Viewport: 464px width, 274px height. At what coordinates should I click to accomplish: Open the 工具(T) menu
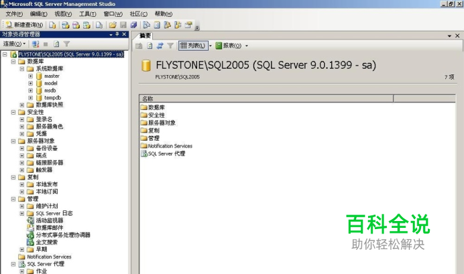click(88, 14)
